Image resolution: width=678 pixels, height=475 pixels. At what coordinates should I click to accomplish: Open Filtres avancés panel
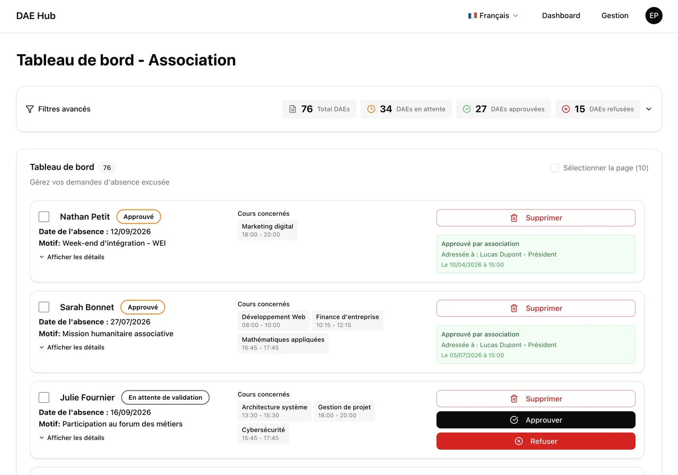(x=58, y=109)
